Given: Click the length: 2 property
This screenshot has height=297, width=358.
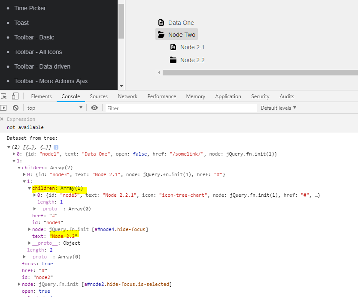Looking at the screenshot, I should (40, 250).
